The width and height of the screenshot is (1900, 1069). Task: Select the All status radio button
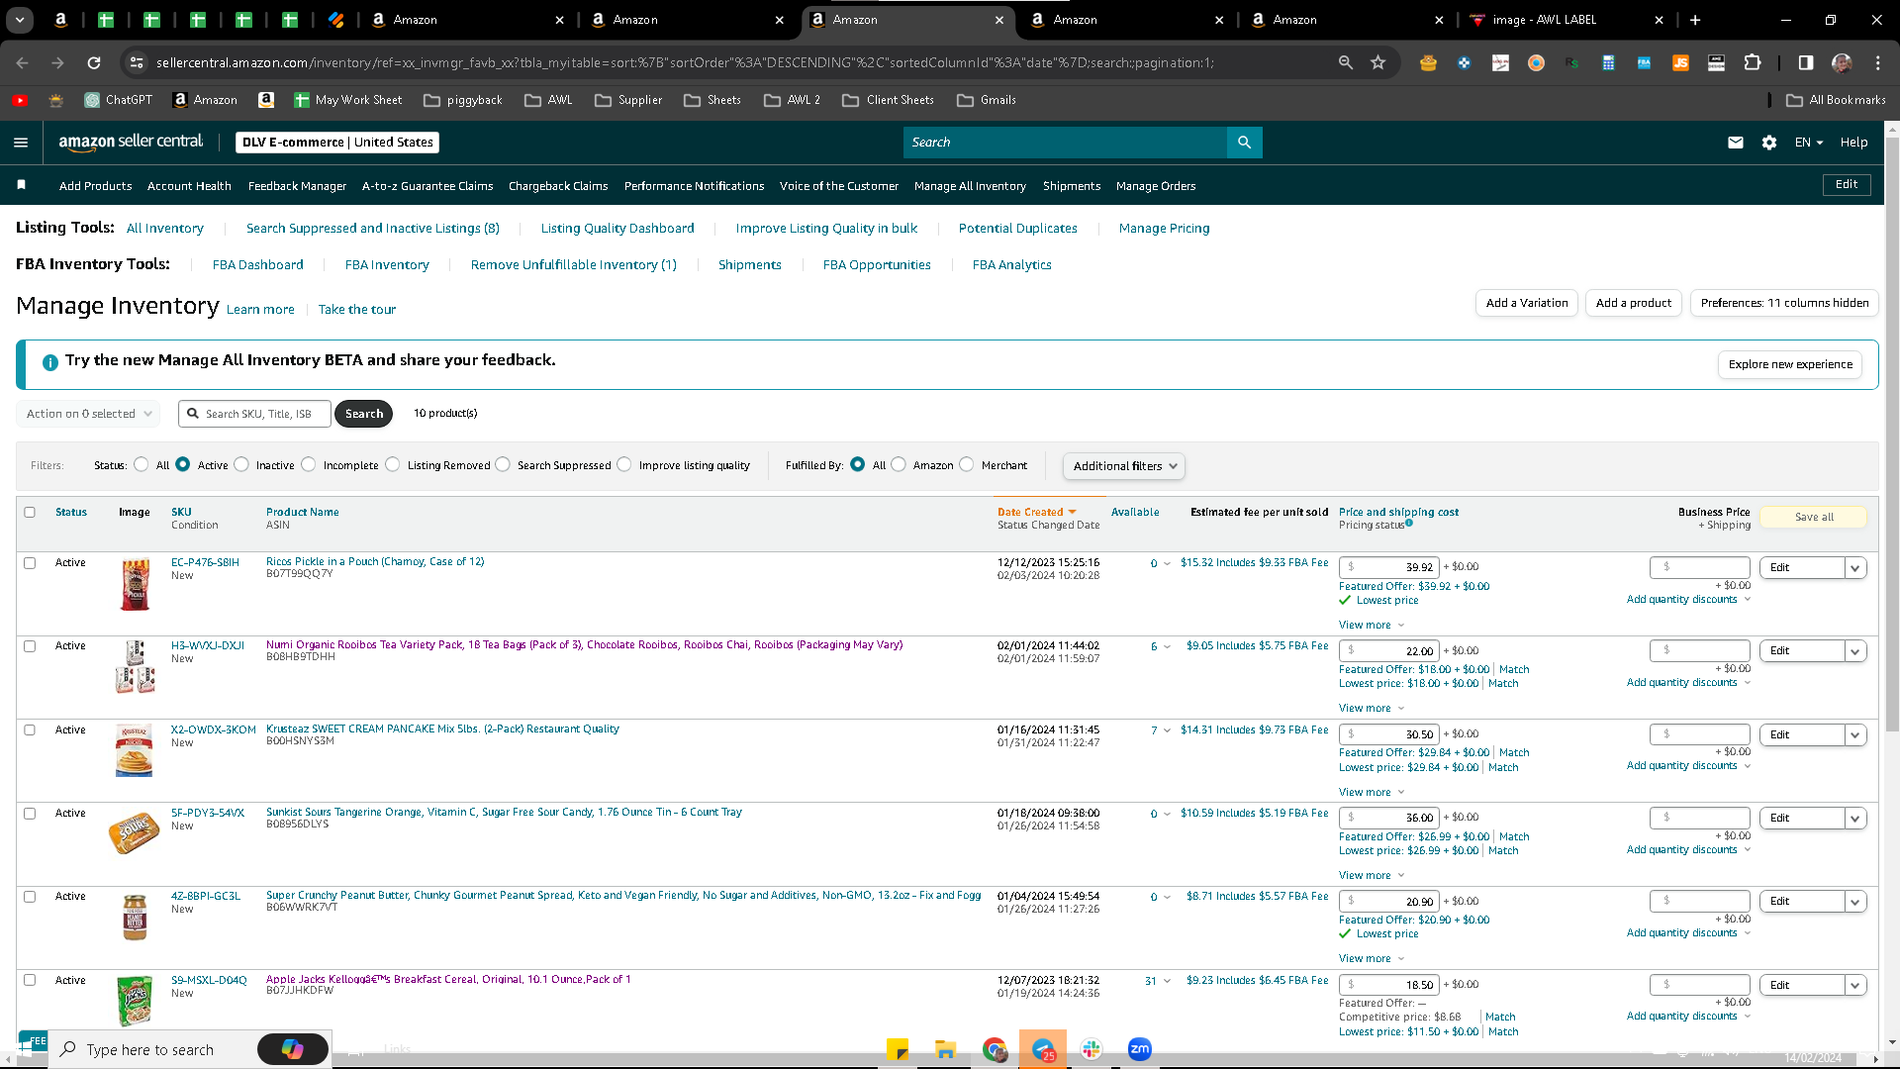(142, 464)
